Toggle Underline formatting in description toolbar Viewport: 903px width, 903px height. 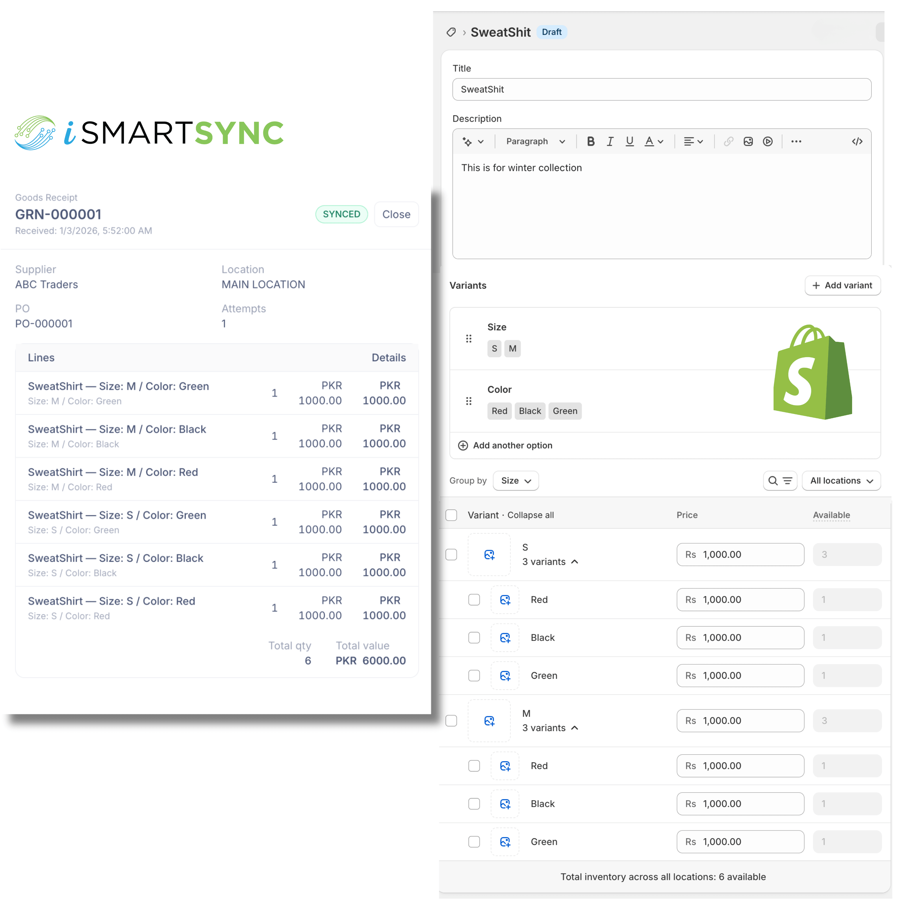pos(630,141)
